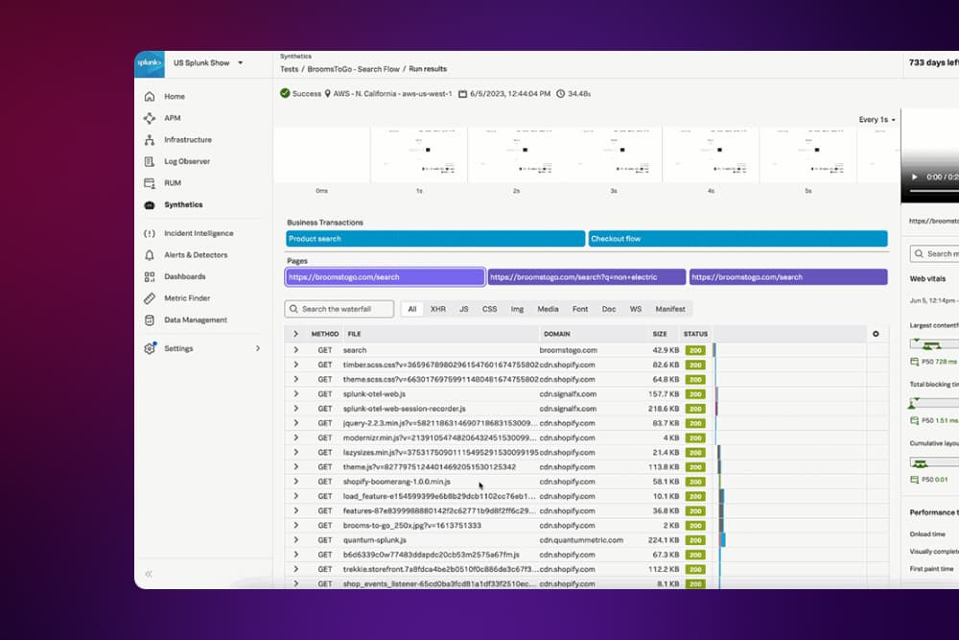Open the Metric Finder icon
Image resolution: width=959 pixels, height=640 pixels.
(x=149, y=298)
